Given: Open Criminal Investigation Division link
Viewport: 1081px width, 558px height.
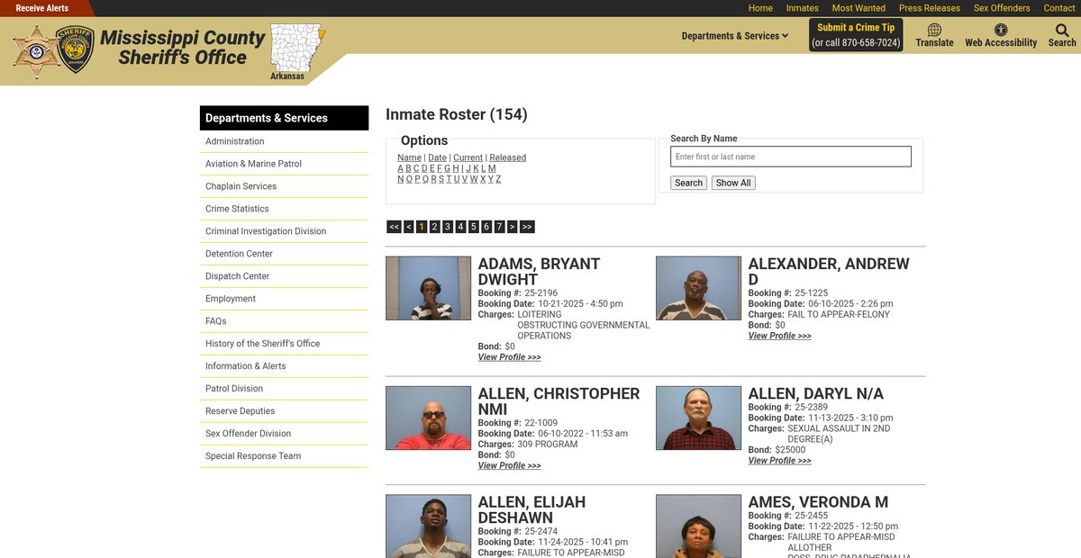Looking at the screenshot, I should point(284,231).
